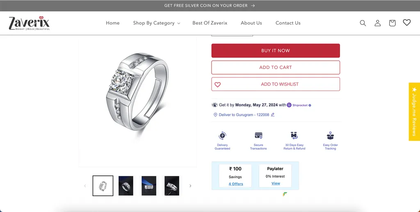Open the shopping cart icon

pos(392,23)
